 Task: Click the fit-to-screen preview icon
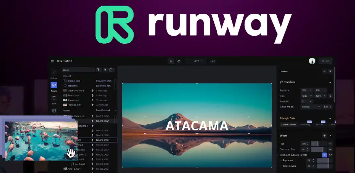(x=212, y=61)
